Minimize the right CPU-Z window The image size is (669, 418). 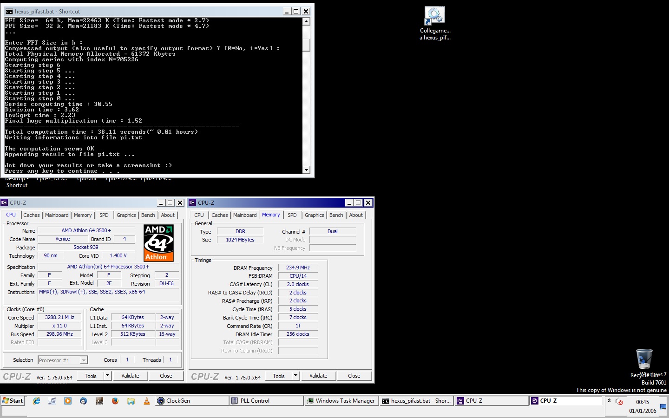point(349,202)
